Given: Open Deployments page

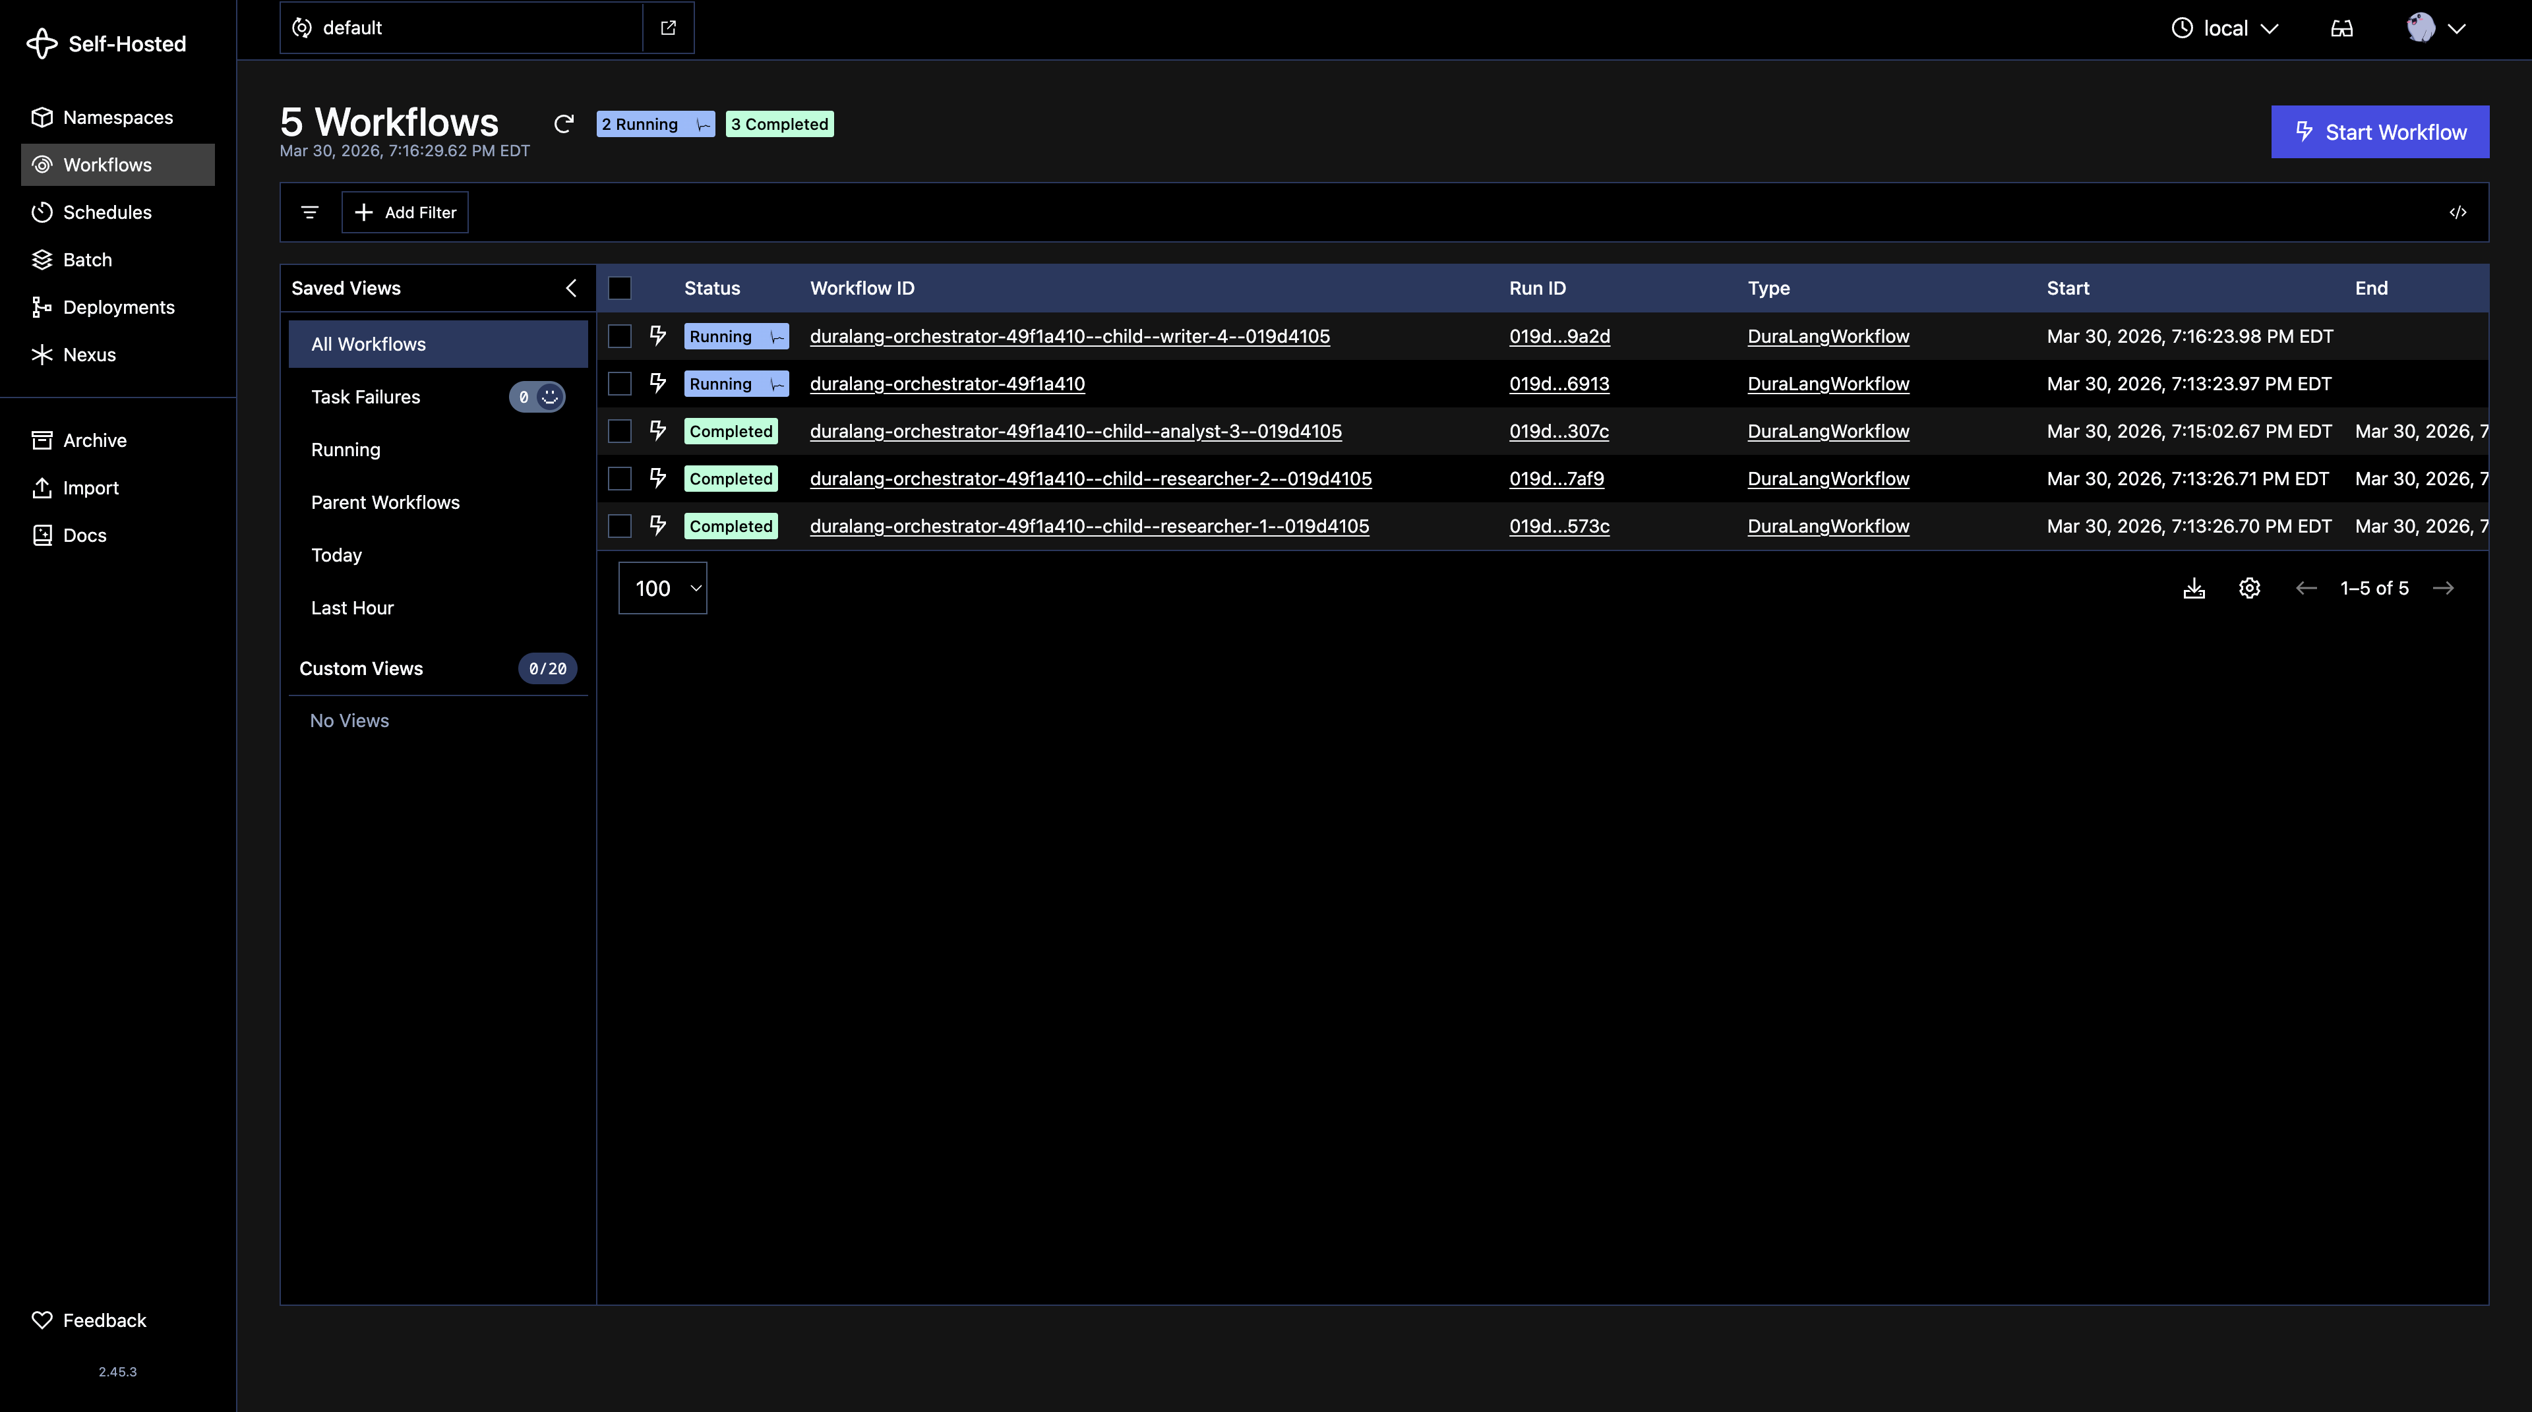Looking at the screenshot, I should pyautogui.click(x=118, y=308).
